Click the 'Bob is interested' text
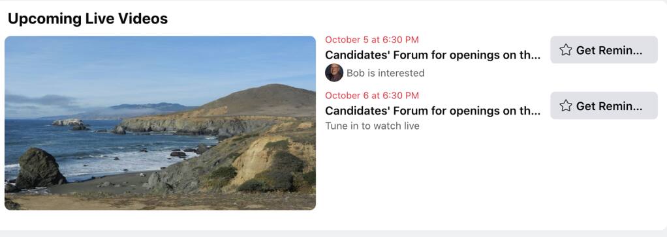This screenshot has width=667, height=237. [386, 73]
